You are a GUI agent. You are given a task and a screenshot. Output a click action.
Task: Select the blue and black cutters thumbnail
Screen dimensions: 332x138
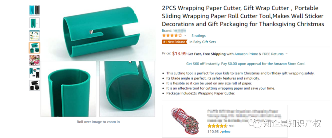pos(34,10)
